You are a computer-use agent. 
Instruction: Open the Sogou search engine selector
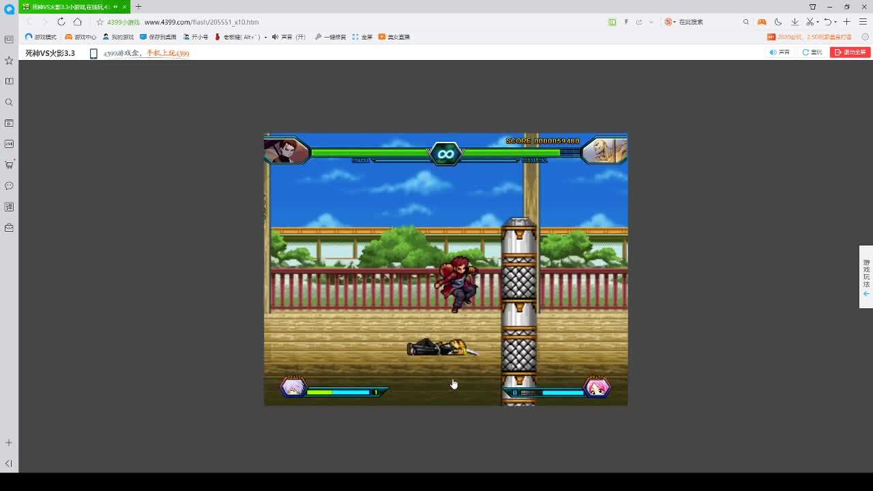click(670, 22)
